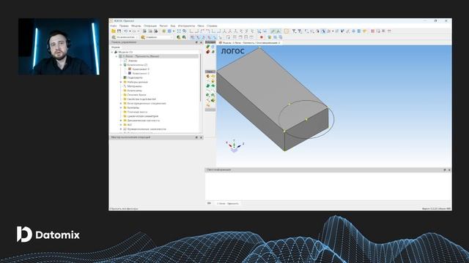
Task: Pin the Окно информации panel
Action: tap(445, 170)
